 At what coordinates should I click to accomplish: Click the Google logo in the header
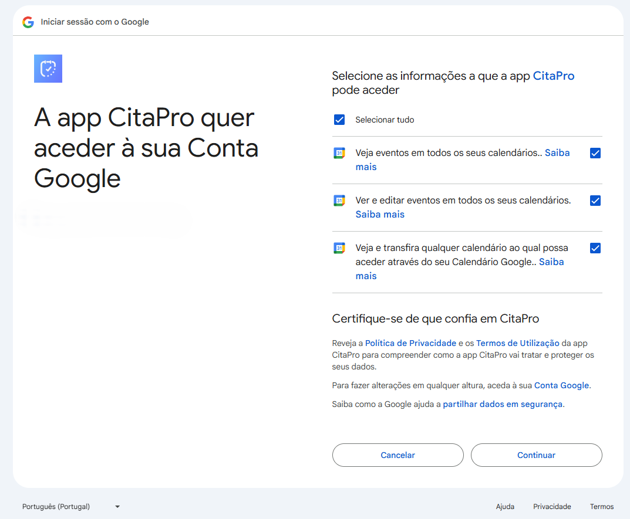(x=28, y=22)
